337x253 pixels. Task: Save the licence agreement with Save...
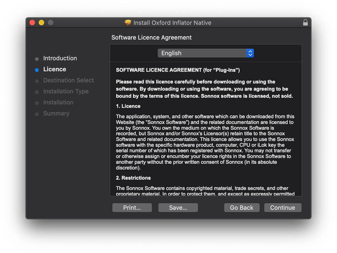coord(178,208)
